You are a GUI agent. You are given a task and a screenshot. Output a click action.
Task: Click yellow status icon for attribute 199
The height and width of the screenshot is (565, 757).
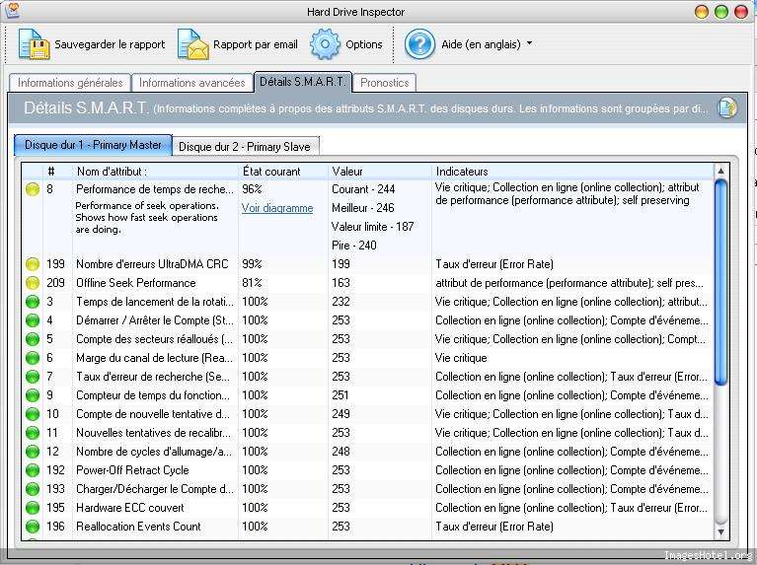coord(33,264)
